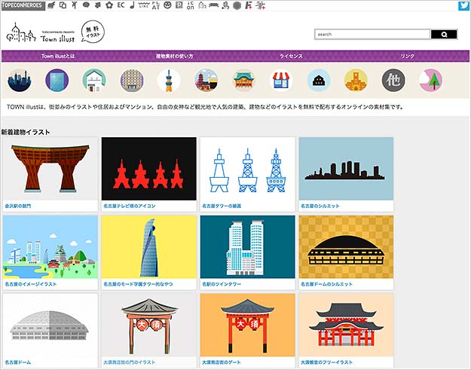Screen dimensions: 471x370
Task: Select the glass building category icon
Action: click(x=57, y=80)
